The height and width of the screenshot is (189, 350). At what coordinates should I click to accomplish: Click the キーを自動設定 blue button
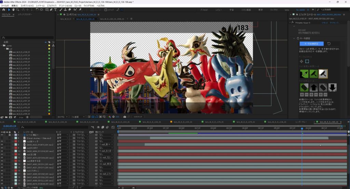[x=311, y=43]
